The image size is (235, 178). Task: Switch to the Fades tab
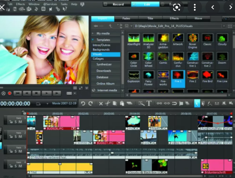tap(126, 18)
